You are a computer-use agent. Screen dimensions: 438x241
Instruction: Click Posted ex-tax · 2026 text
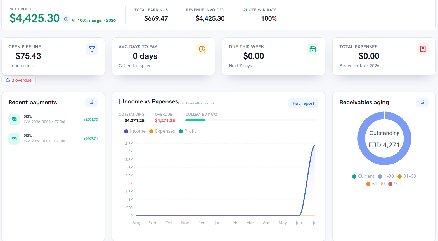click(x=359, y=66)
